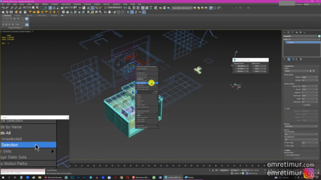Open the Depth Type dropdown
This screenshot has width=321, height=180.
310,95
